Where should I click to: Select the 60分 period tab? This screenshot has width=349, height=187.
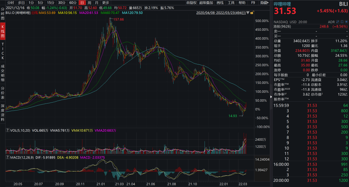point(73,3)
